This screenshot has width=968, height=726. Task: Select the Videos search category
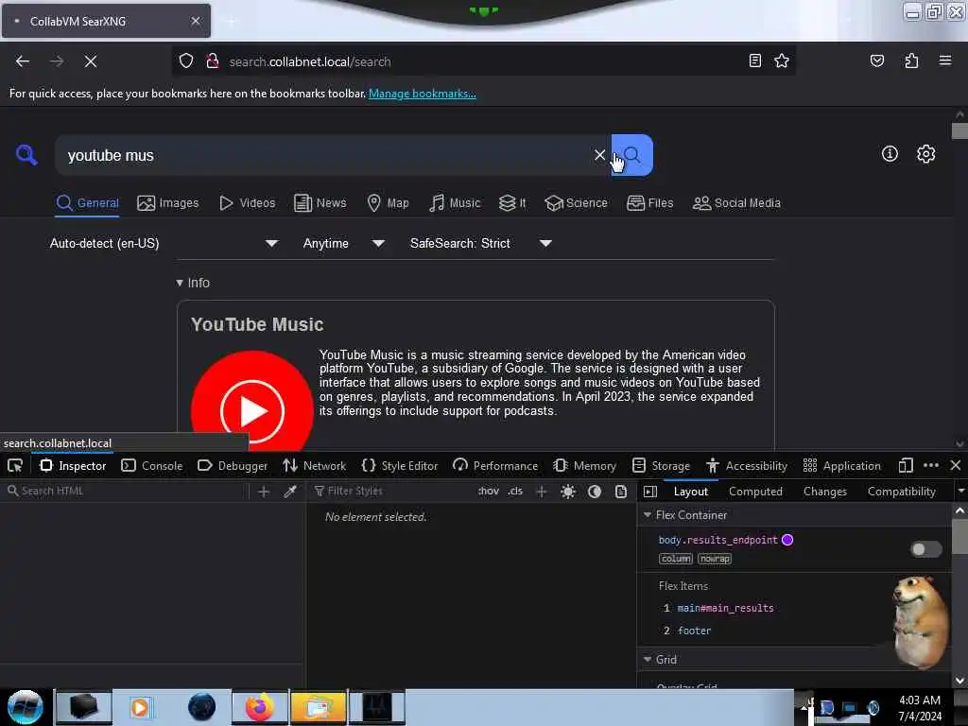[247, 203]
